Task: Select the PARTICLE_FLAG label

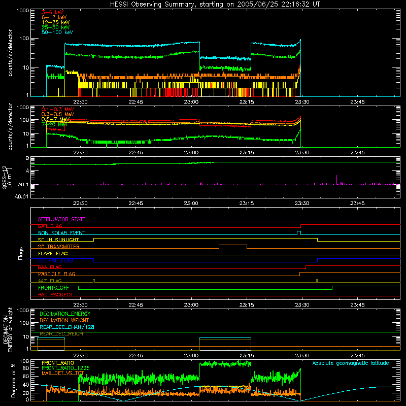Action: [57, 274]
